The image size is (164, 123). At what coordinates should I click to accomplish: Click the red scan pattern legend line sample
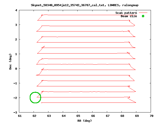[x=143, y=13]
